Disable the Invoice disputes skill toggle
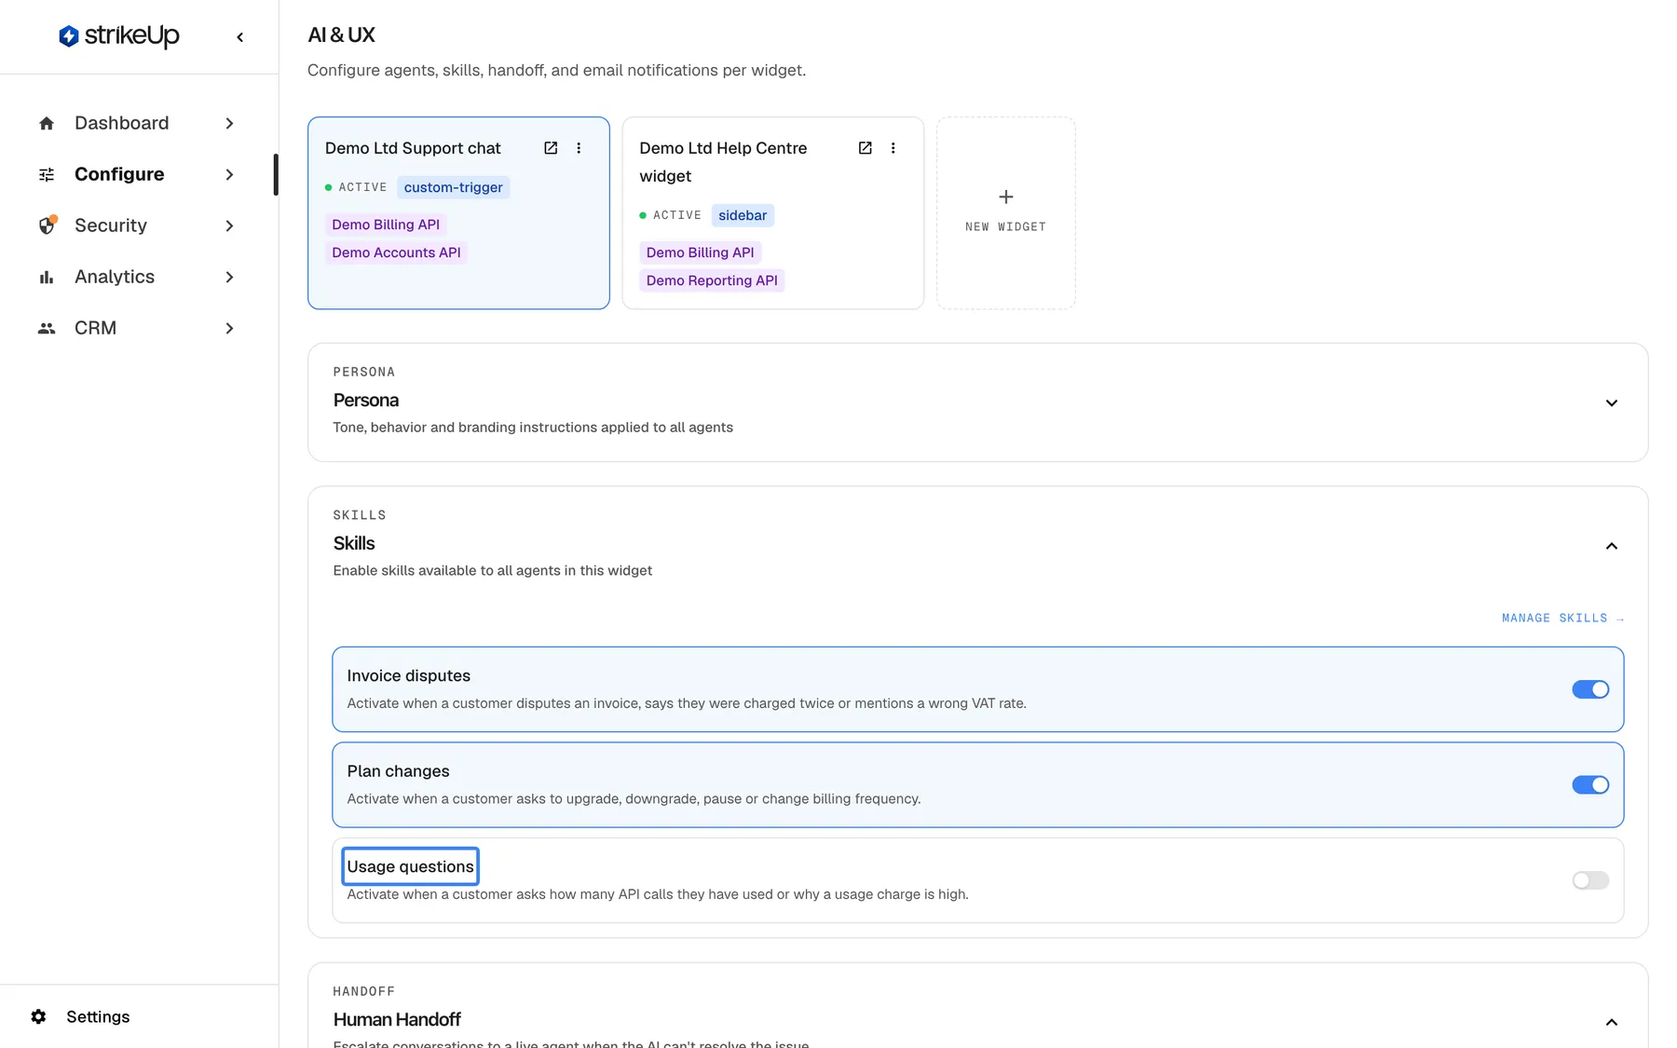 tap(1590, 689)
